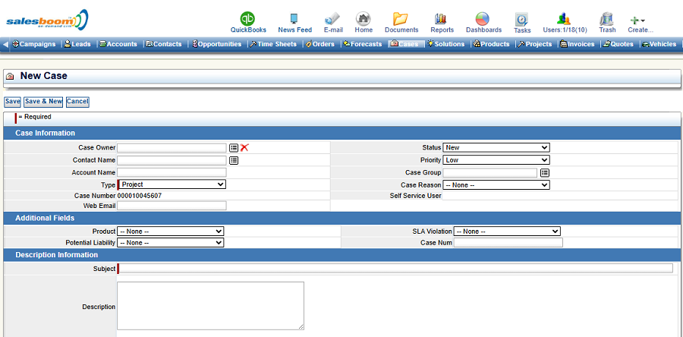Open the Documents folder icon
Viewport: 683px width, 337px height.
point(401,19)
